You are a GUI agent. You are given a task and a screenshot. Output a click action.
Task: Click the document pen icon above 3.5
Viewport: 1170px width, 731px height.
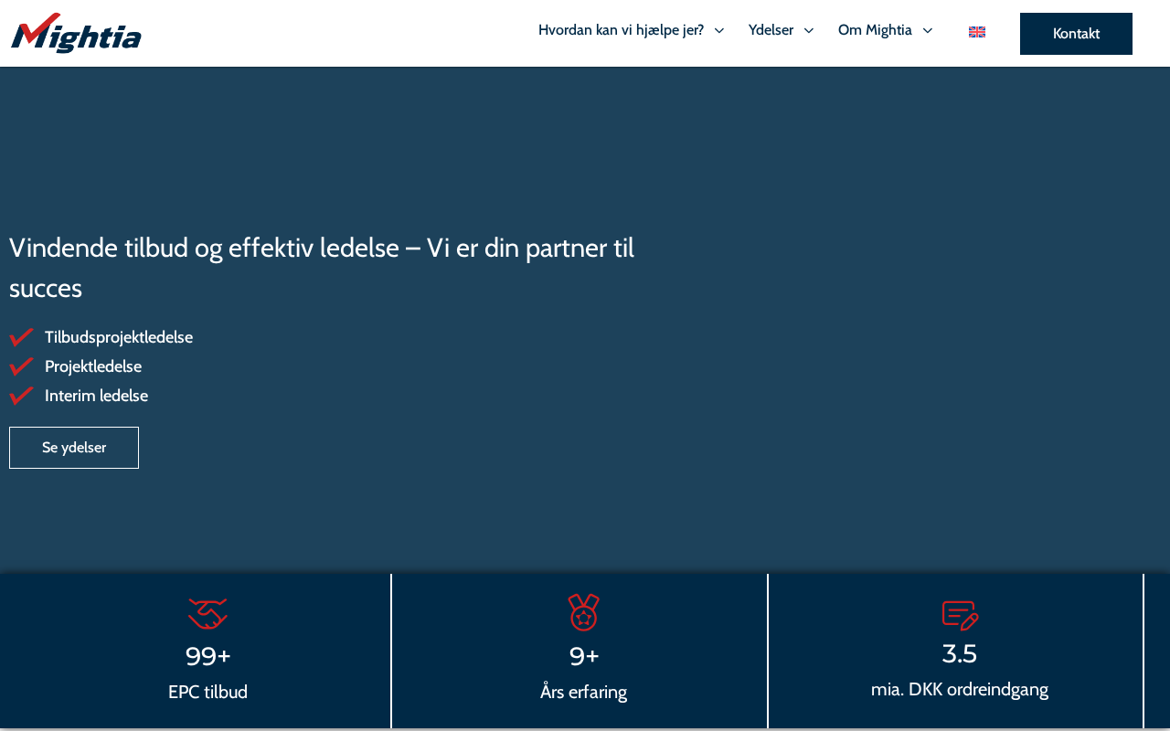click(960, 615)
